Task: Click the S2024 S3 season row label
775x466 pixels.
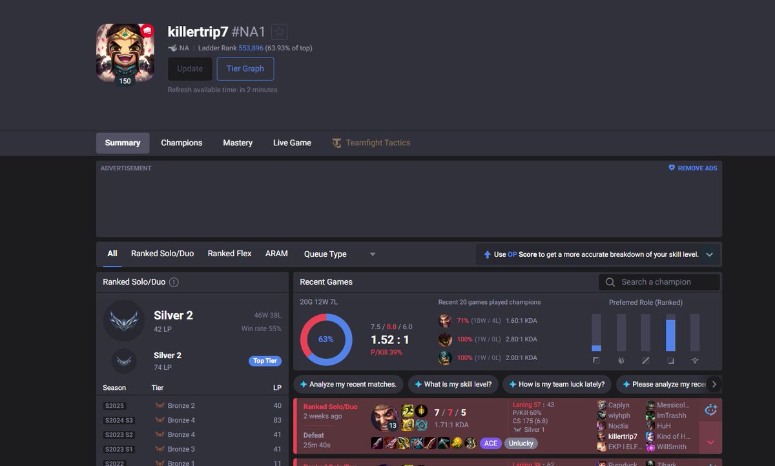Action: pyautogui.click(x=119, y=420)
